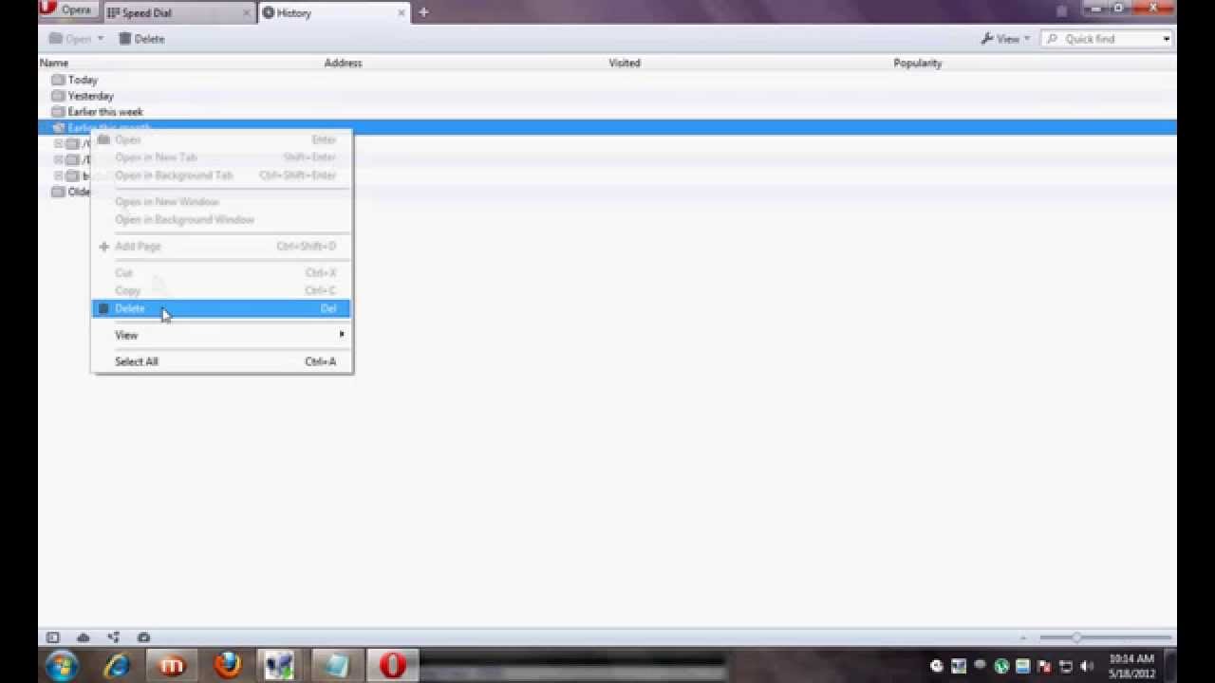Focus the Quick find search field
The image size is (1215, 683).
1099,39
